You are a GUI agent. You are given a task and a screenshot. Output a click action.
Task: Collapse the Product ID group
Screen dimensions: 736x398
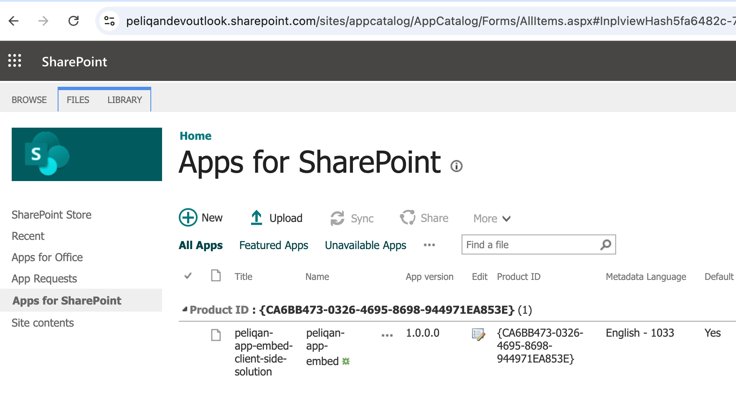(x=185, y=310)
